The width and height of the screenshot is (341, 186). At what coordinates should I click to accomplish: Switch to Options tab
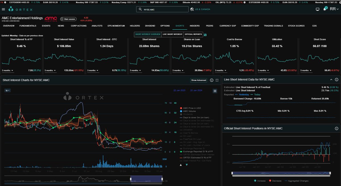pos(165,26)
